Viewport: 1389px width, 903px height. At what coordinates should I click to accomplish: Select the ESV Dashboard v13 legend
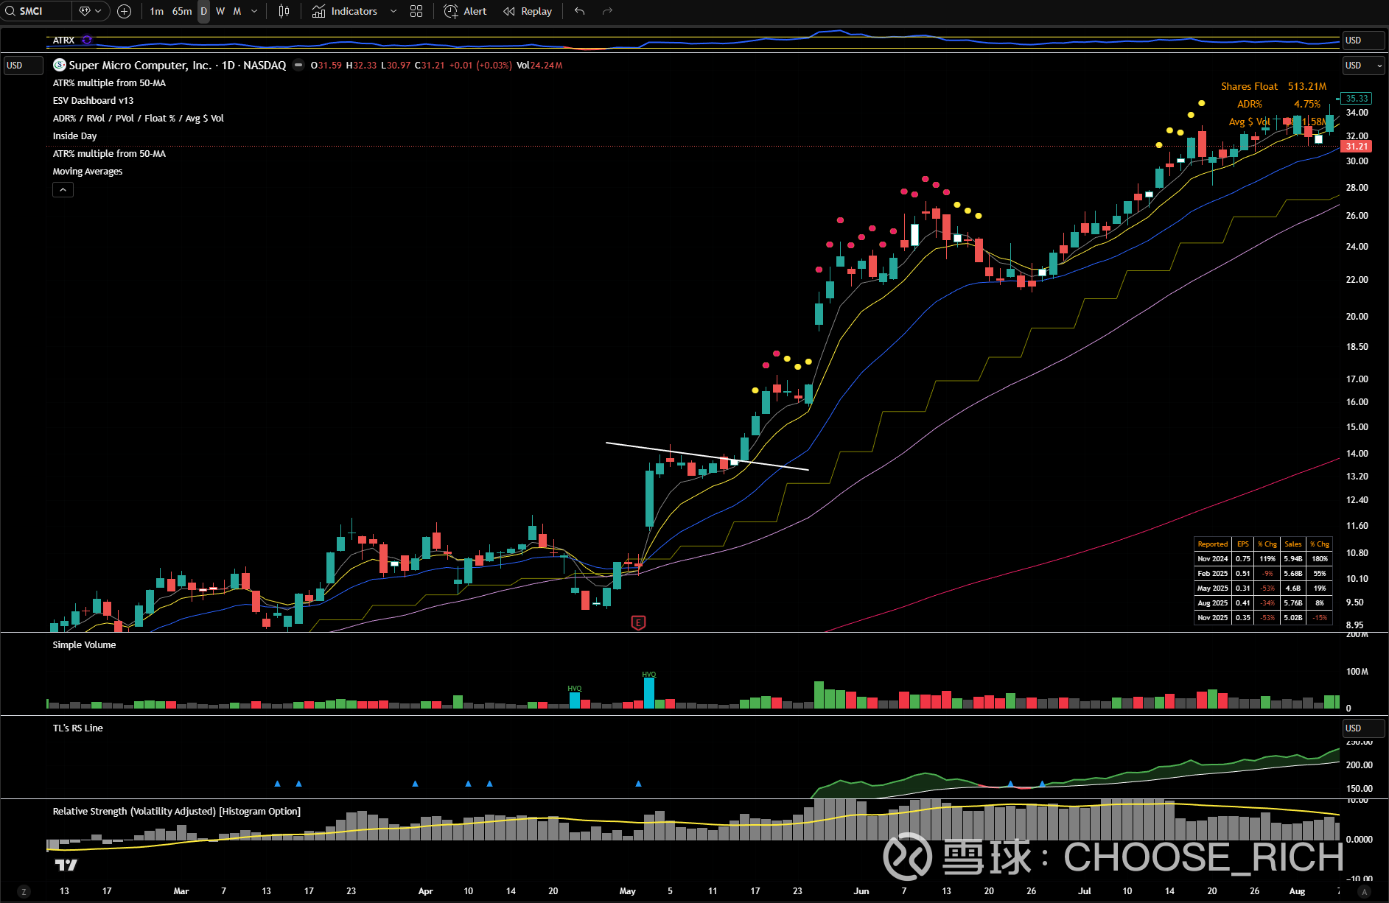click(x=93, y=101)
